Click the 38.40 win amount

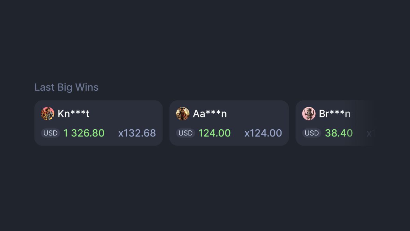[x=339, y=133]
